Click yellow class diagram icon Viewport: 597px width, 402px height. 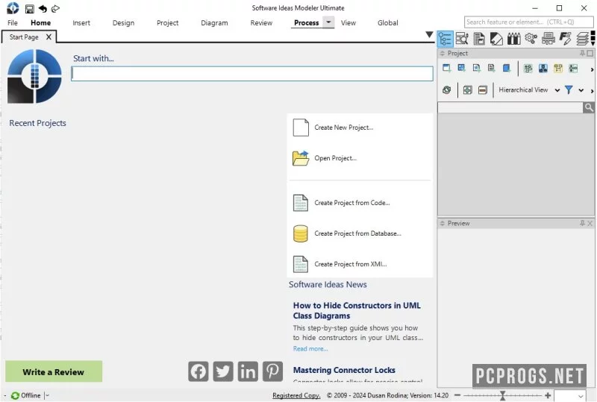[x=558, y=68]
